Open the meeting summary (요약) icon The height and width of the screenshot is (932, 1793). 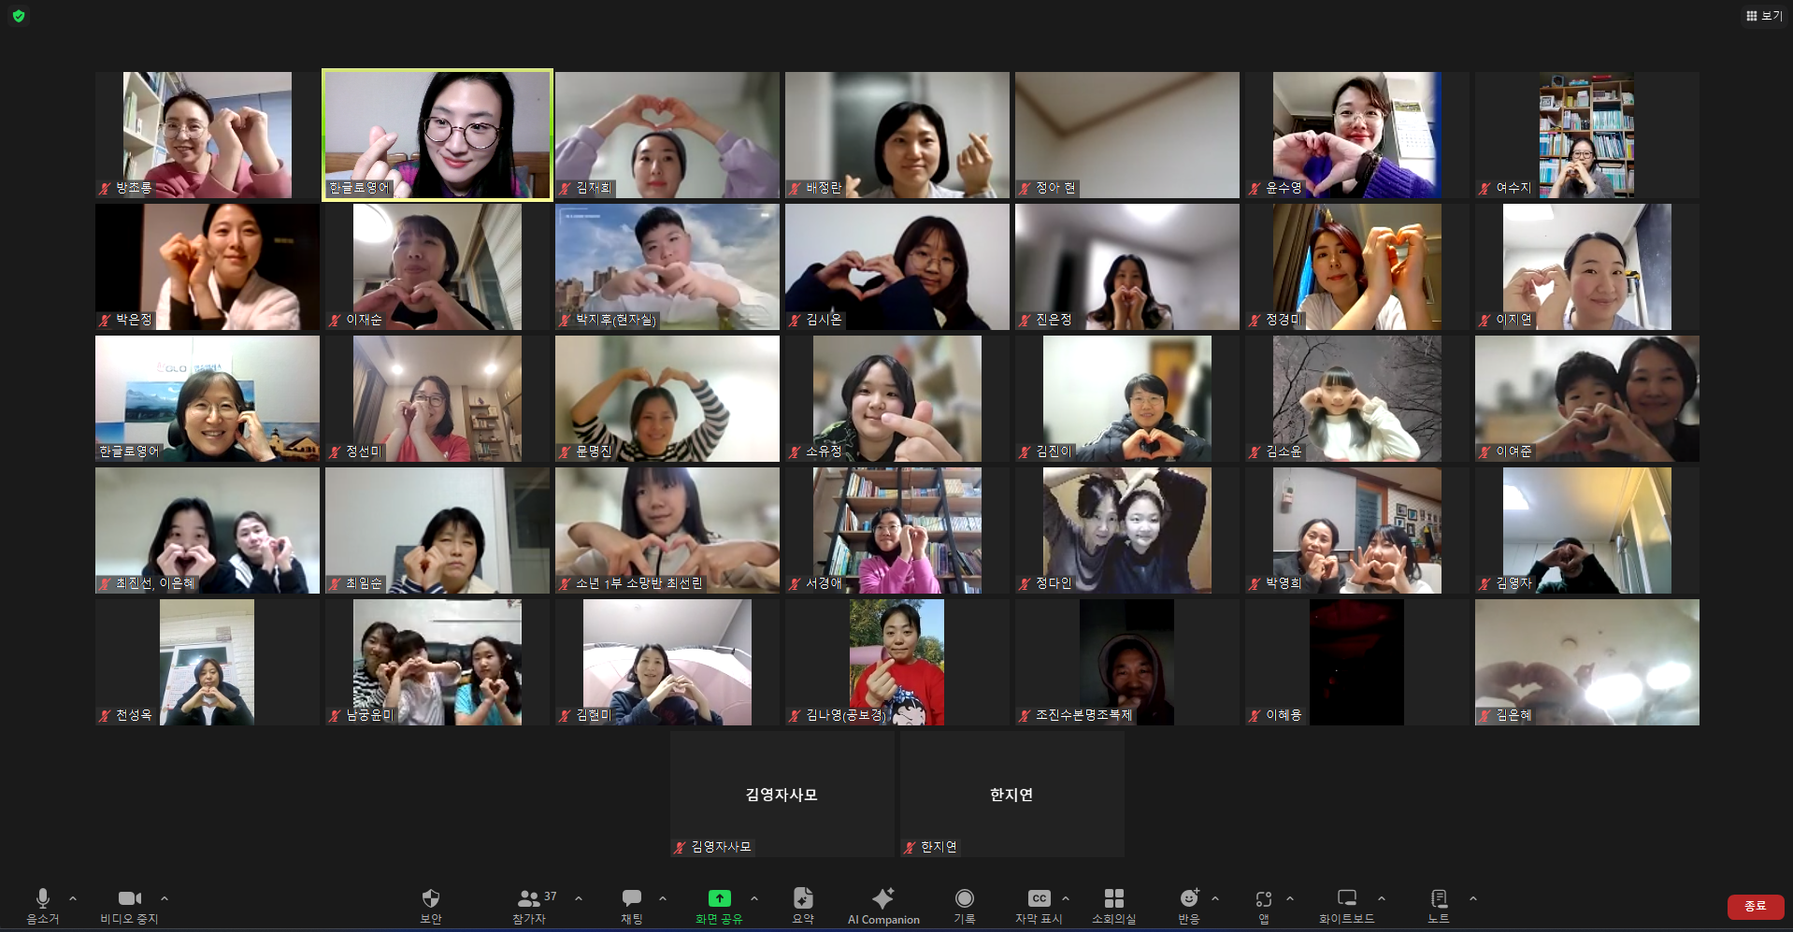pyautogui.click(x=803, y=904)
